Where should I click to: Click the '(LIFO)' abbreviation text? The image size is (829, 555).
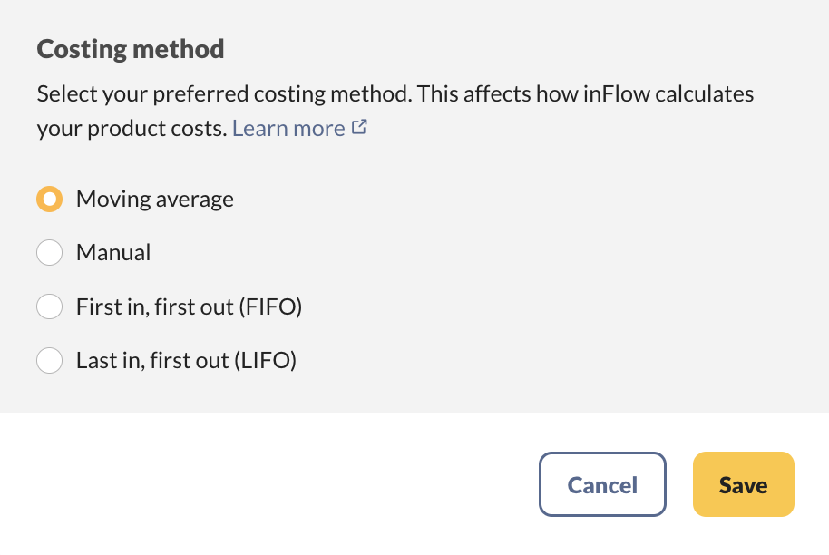click(266, 361)
